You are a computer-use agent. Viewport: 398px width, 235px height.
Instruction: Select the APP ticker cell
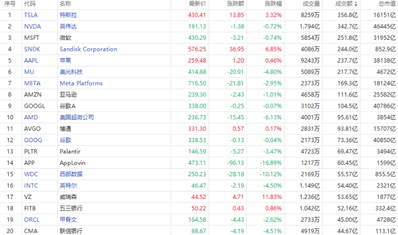pos(29,163)
